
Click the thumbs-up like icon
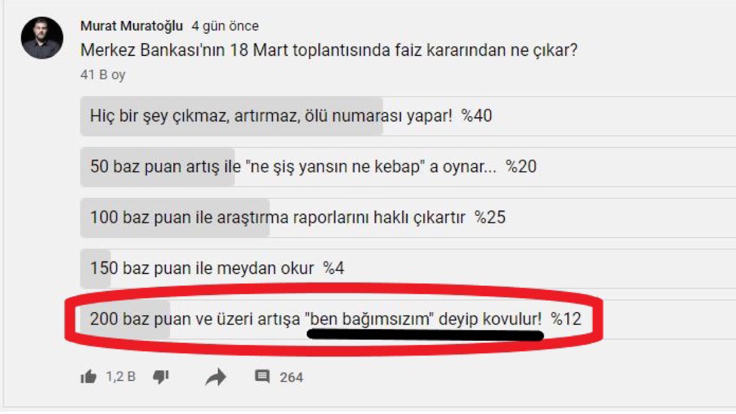click(88, 377)
